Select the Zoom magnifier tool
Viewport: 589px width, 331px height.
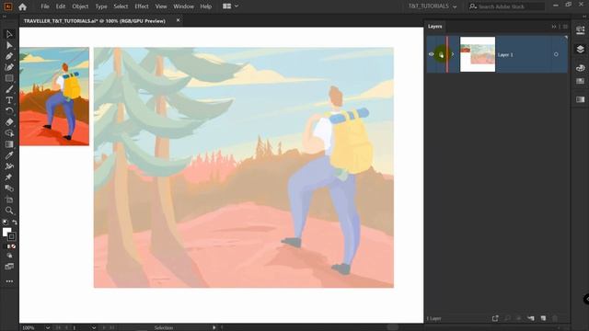[9, 211]
